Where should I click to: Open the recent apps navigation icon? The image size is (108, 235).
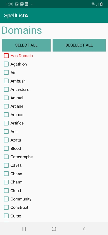(24, 229)
